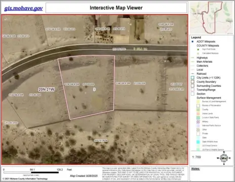Click the City Limits (>1:120K) label
This screenshot has height=182, width=235.
[209, 78]
